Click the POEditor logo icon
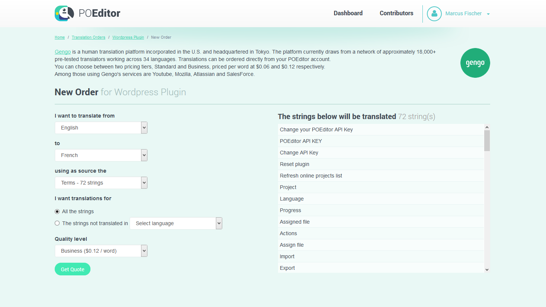 (64, 13)
